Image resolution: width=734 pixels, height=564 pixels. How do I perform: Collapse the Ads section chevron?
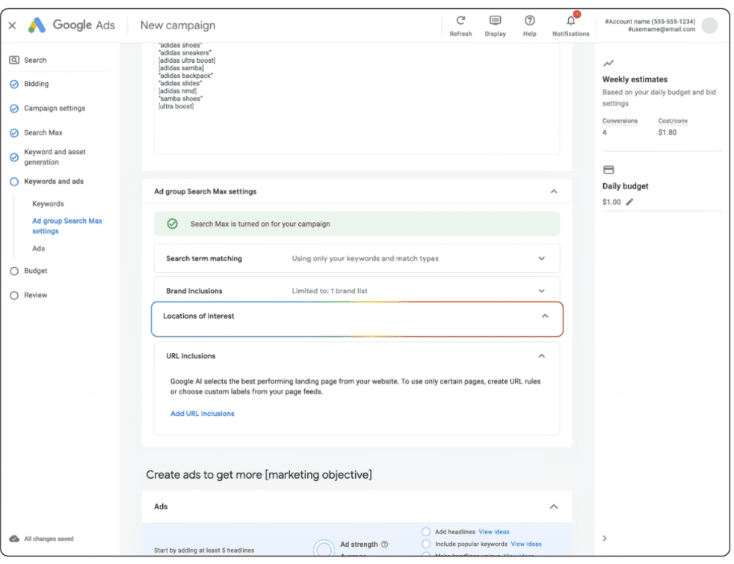coord(554,506)
